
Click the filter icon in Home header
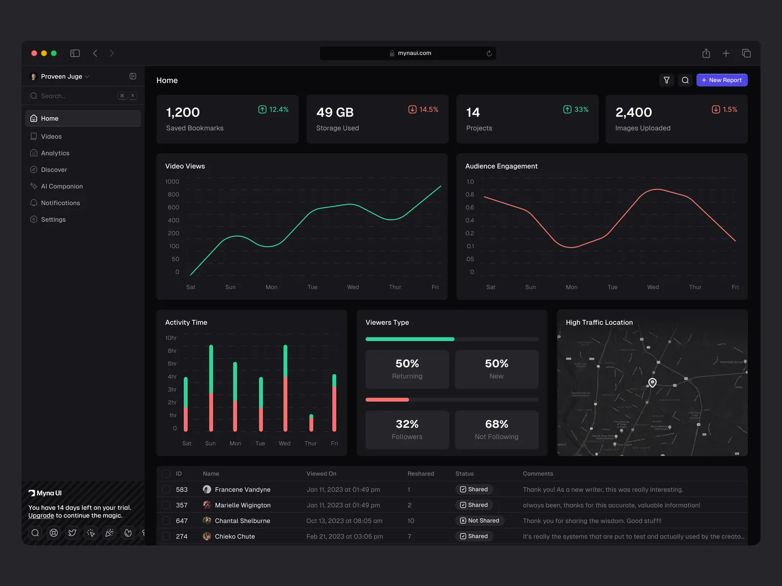[x=666, y=80]
